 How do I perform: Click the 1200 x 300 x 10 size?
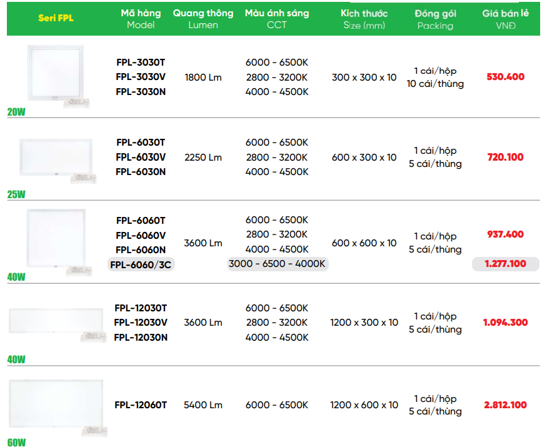pos(364,323)
